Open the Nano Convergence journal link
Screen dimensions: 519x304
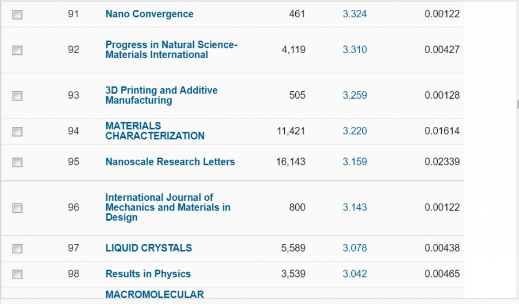pyautogui.click(x=149, y=14)
